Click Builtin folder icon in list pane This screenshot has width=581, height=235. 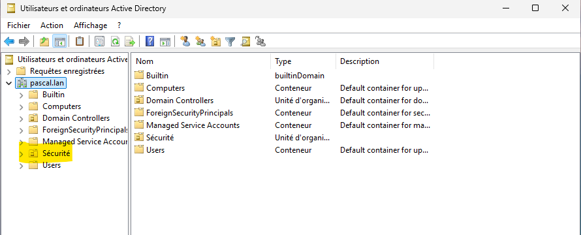point(139,75)
